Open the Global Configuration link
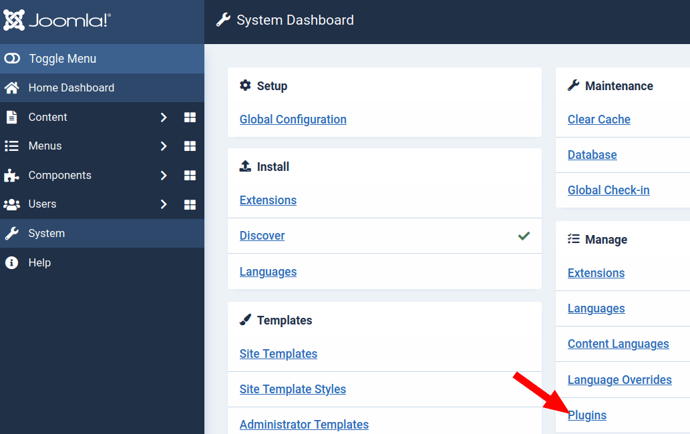This screenshot has height=434, width=690. [x=293, y=120]
